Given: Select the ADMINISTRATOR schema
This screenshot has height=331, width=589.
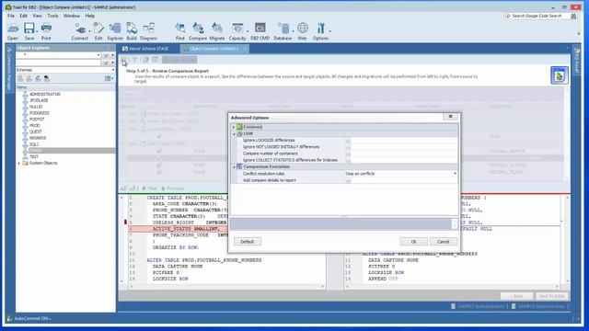Looking at the screenshot, I should pos(45,94).
